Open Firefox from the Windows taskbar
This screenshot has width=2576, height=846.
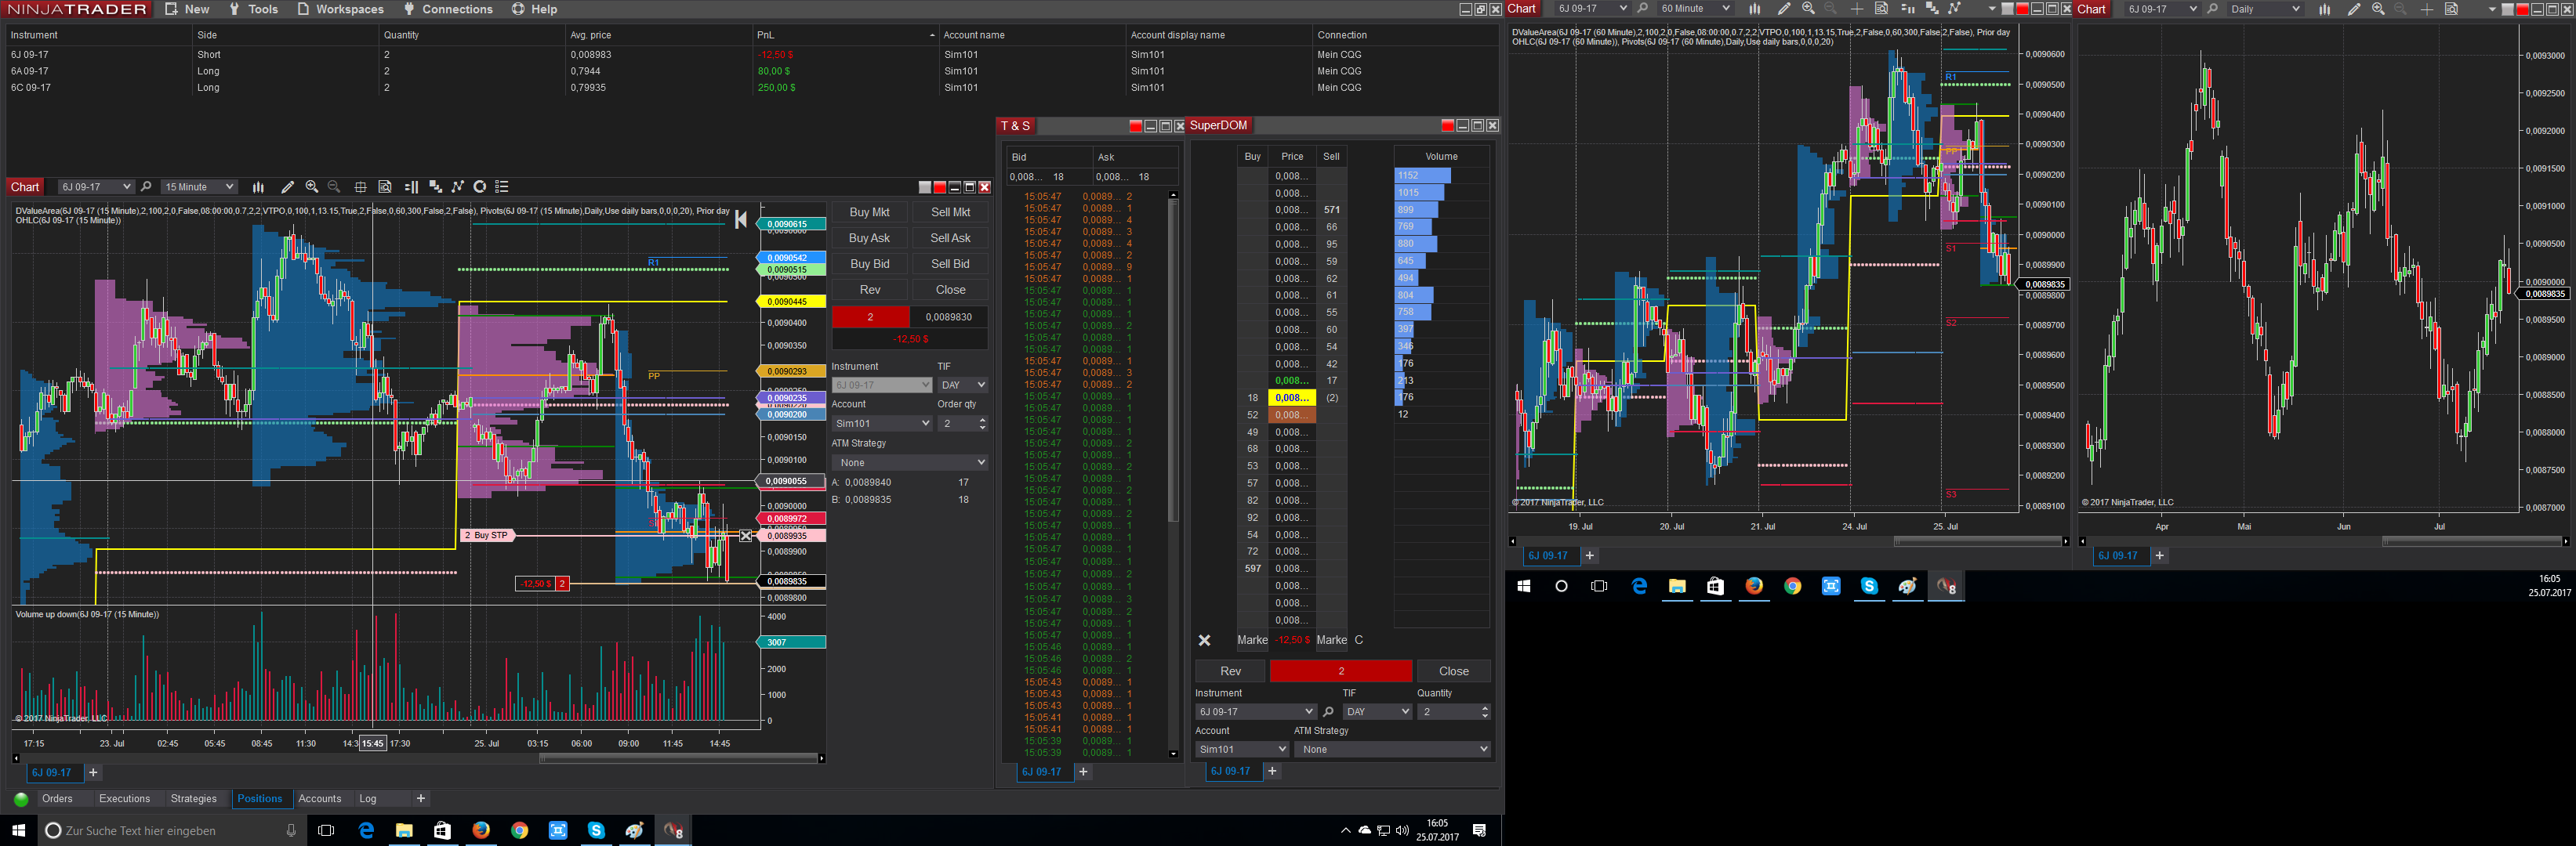[481, 830]
